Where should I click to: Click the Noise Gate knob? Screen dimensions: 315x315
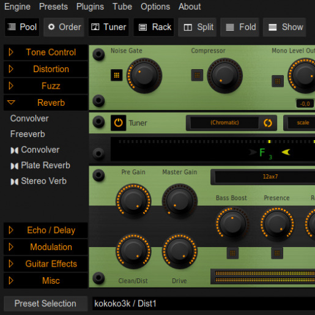[x=144, y=76]
